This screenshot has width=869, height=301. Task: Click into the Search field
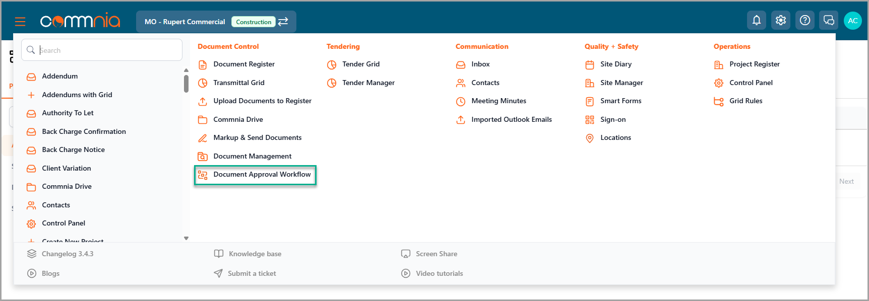pyautogui.click(x=102, y=50)
